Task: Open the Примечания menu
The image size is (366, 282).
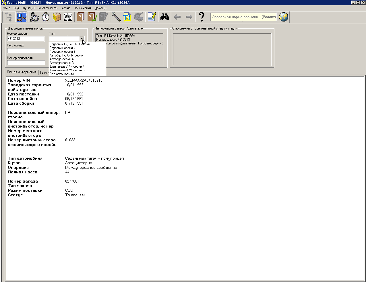Action: [83, 8]
